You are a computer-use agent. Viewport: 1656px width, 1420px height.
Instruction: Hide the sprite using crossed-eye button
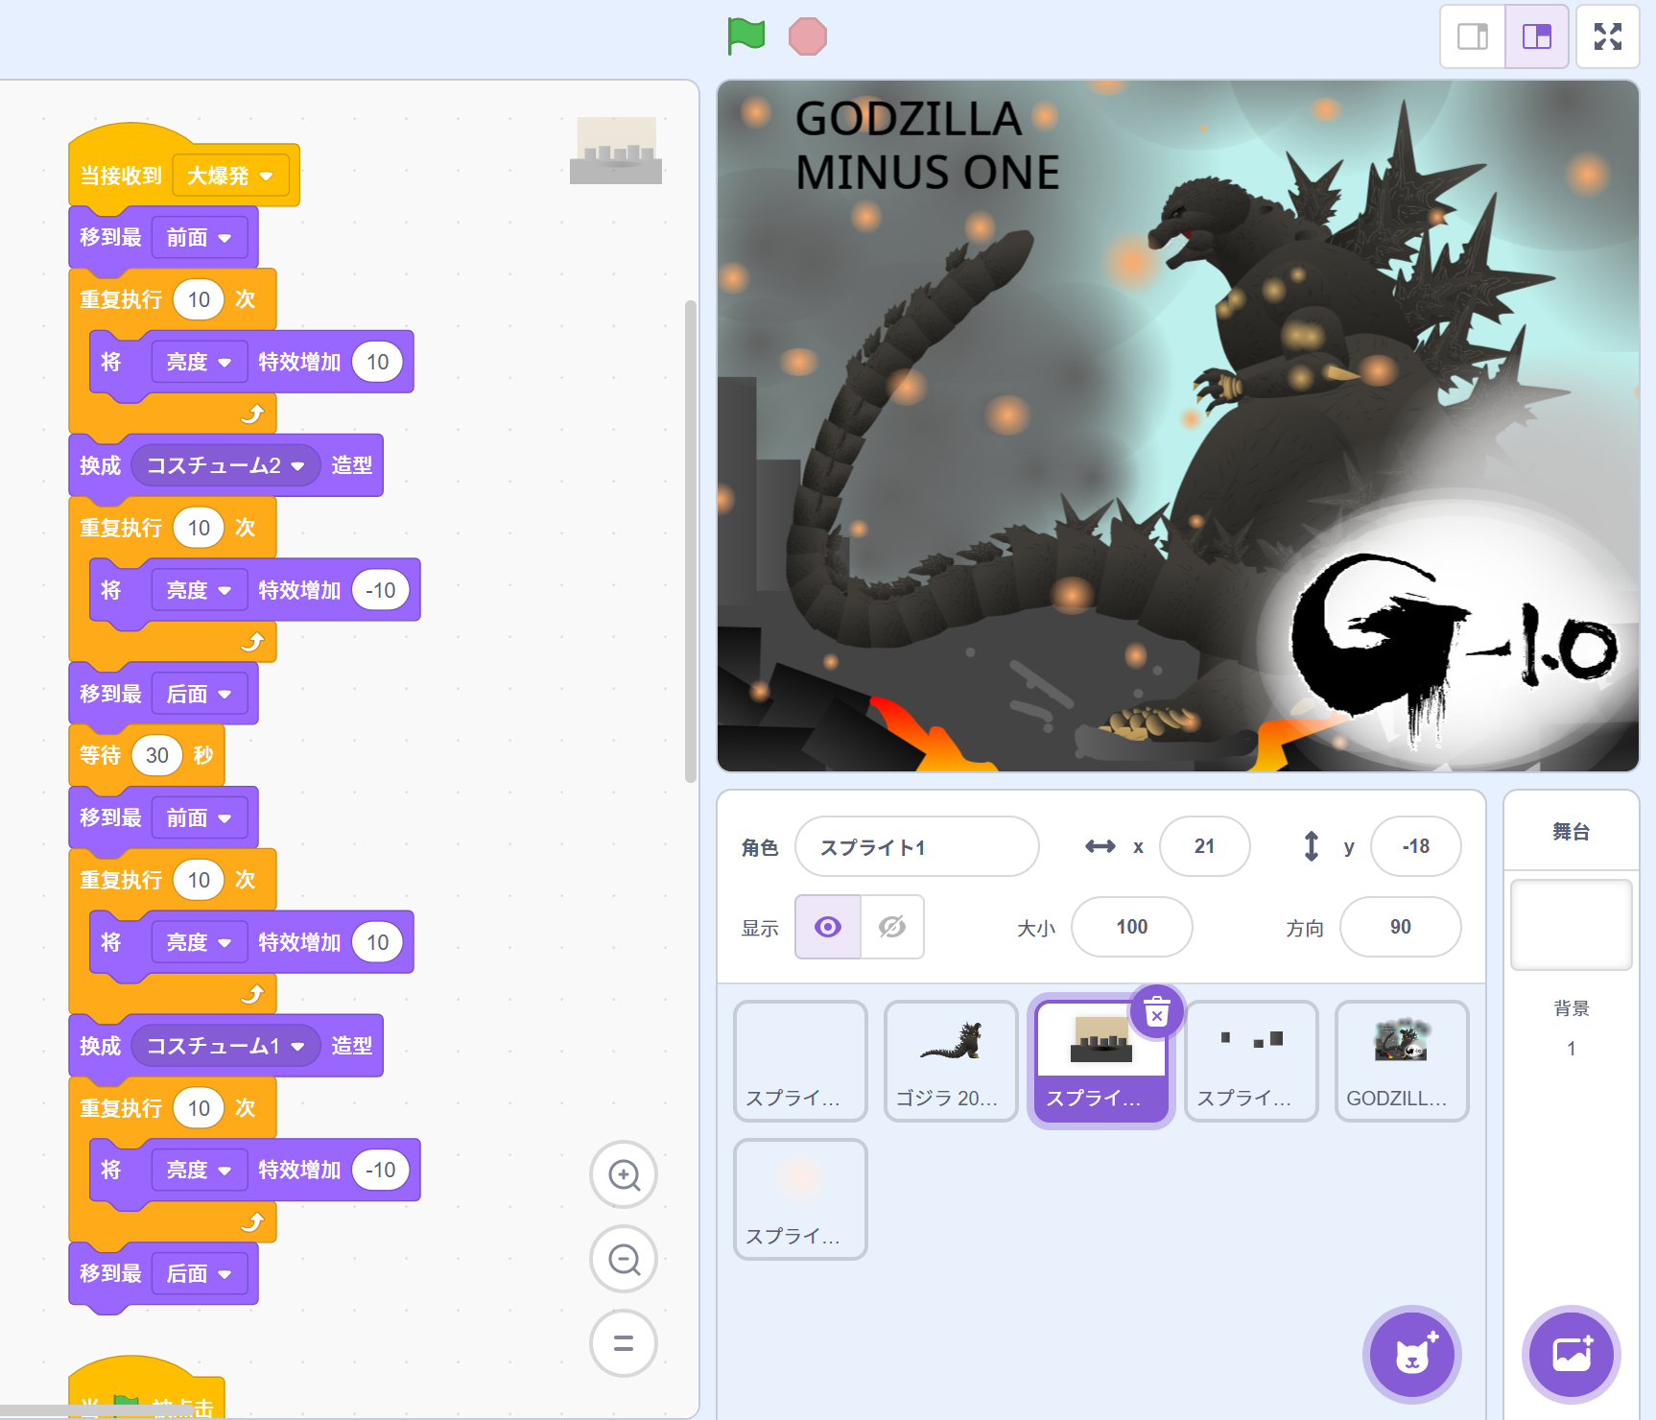892,927
